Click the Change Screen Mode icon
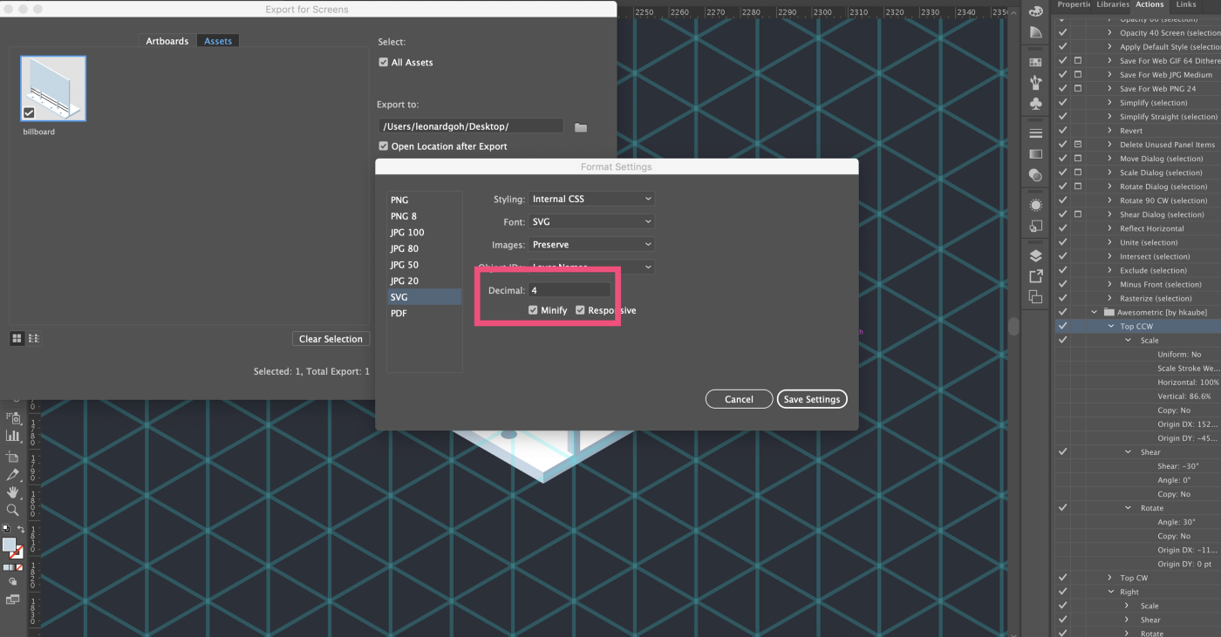 [x=12, y=600]
